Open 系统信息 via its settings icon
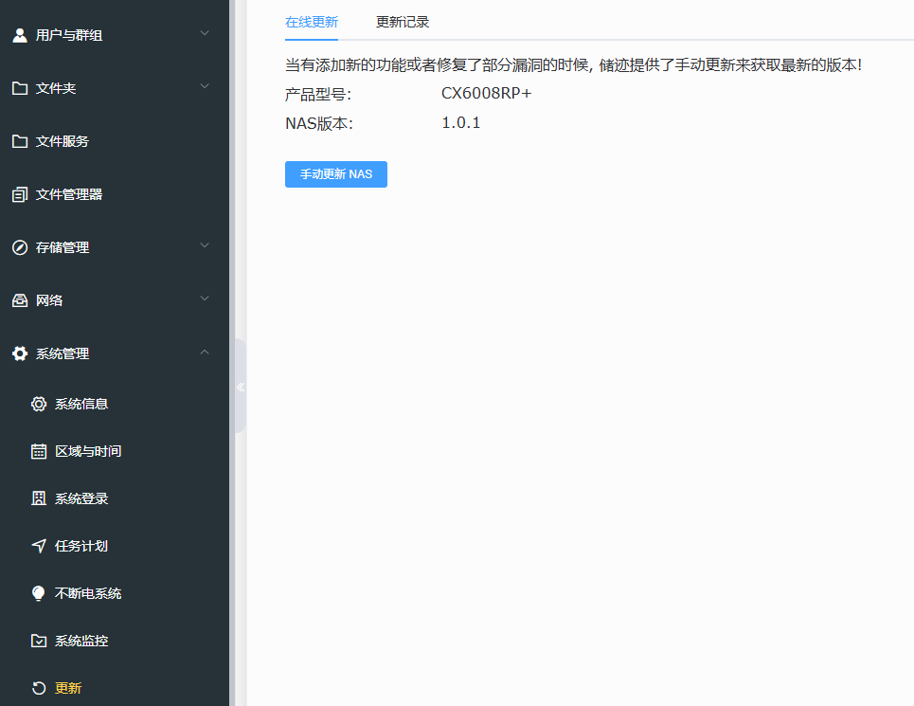This screenshot has width=914, height=706. coord(38,403)
